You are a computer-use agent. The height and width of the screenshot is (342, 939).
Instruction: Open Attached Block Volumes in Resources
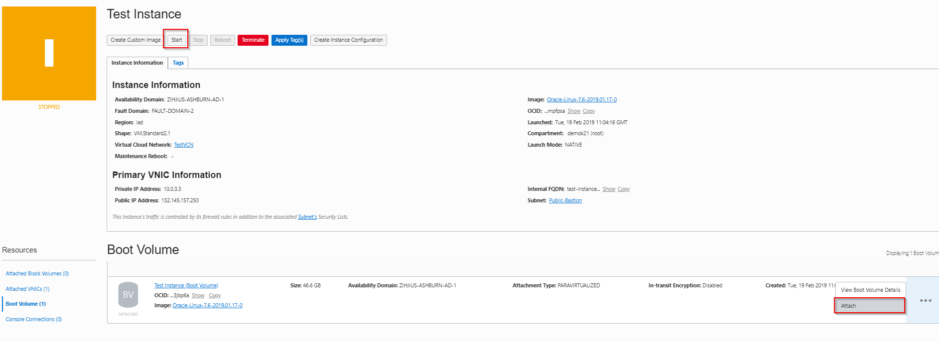point(37,274)
